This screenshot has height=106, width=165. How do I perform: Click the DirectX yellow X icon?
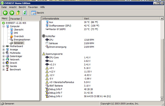(7, 63)
